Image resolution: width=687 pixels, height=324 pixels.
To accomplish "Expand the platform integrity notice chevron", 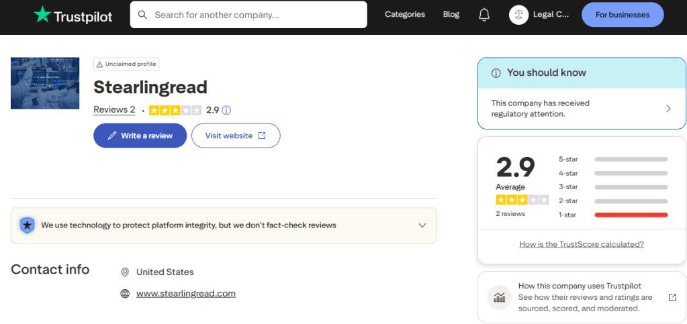I will coord(422,225).
